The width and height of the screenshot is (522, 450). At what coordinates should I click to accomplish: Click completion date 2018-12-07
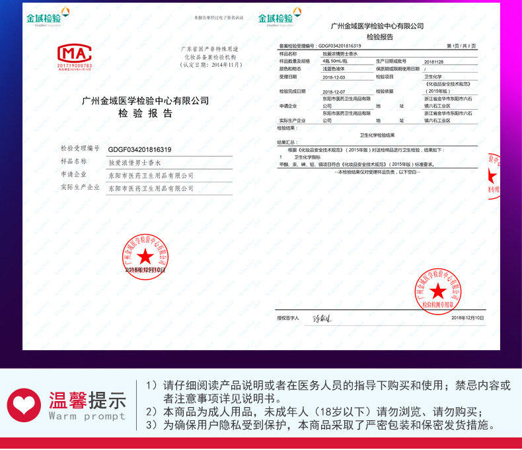[x=334, y=92]
